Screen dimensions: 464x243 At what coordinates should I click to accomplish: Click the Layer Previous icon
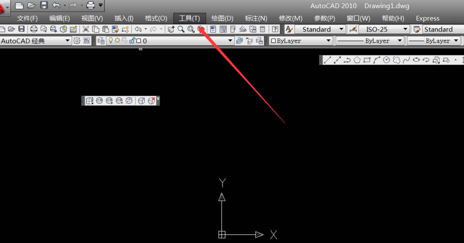(250, 40)
